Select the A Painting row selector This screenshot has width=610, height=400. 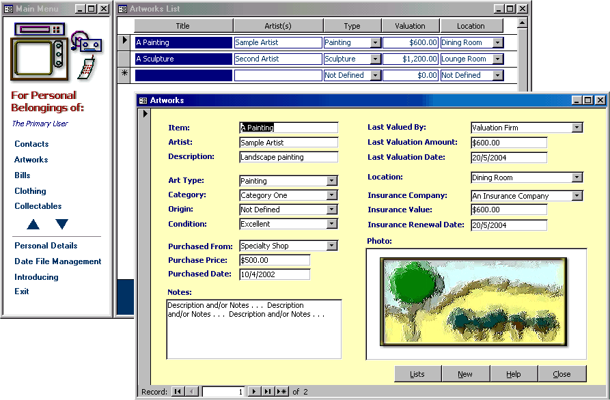point(124,41)
